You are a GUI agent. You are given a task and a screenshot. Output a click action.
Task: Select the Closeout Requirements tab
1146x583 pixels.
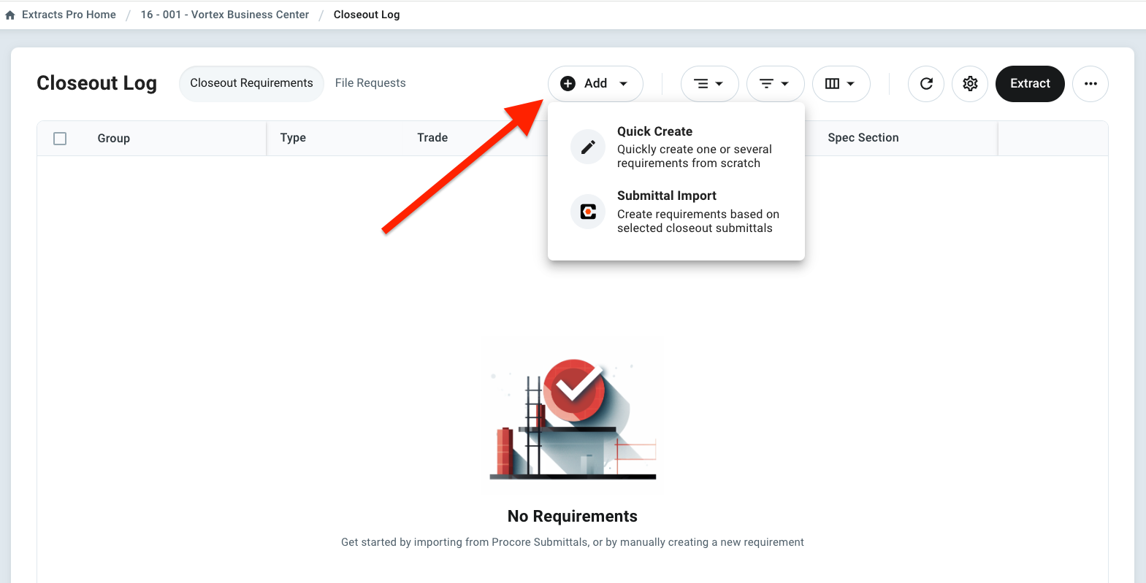coord(251,83)
